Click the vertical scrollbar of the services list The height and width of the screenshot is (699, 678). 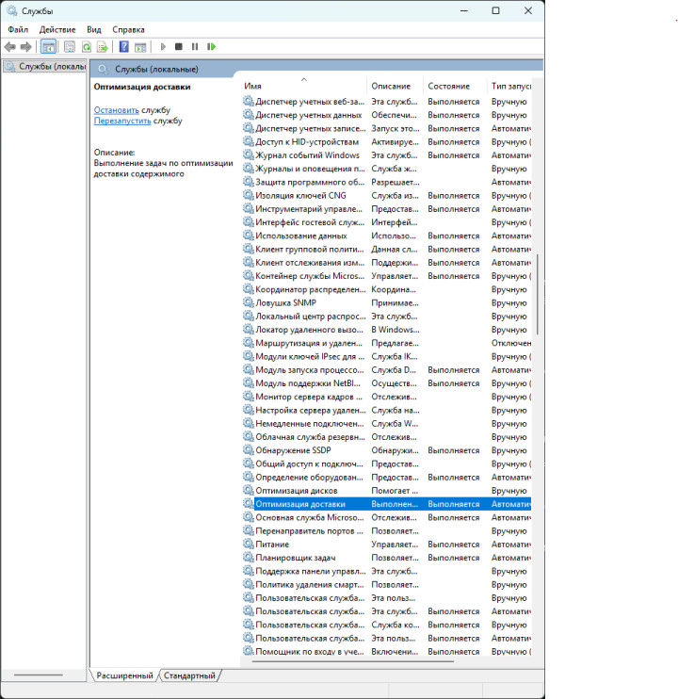pos(538,292)
